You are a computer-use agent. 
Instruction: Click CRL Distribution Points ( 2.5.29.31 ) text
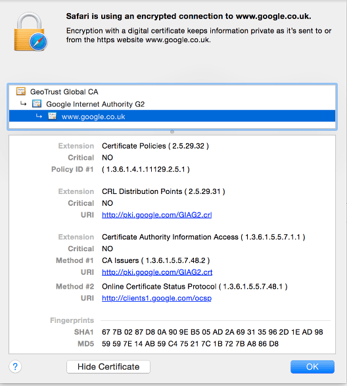[164, 191]
